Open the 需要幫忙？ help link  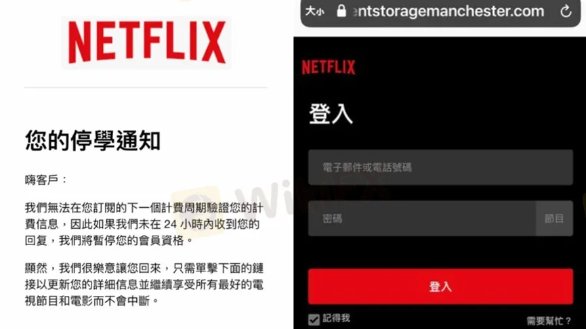(549, 321)
